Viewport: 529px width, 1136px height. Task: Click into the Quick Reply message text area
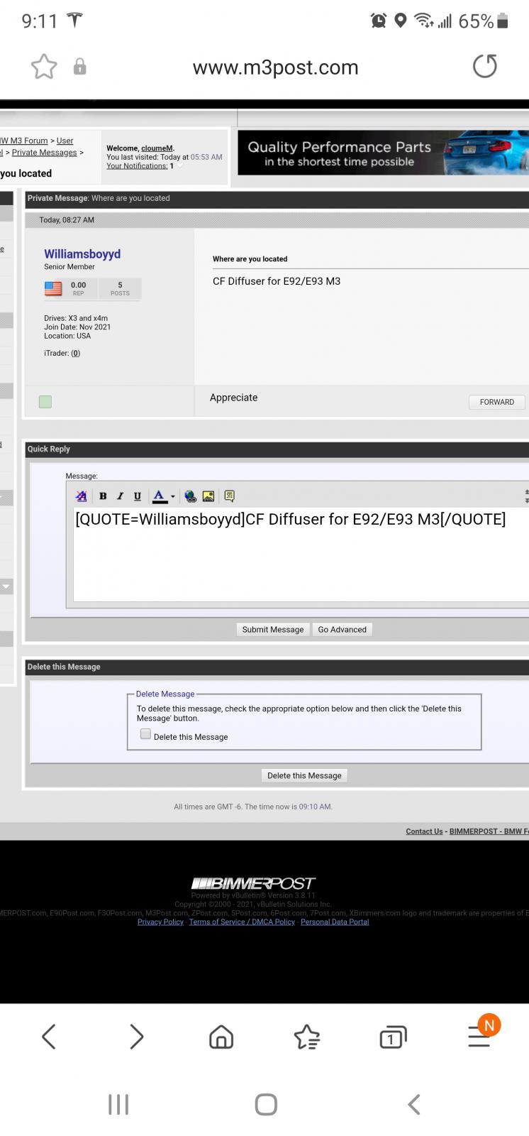[x=301, y=554]
